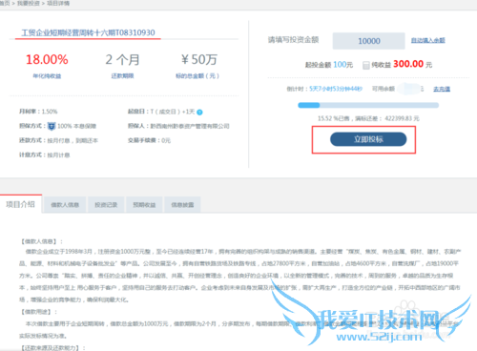Click the 去充值 recharge link
Image resolution: width=477 pixels, height=351 pixels.
click(x=442, y=89)
